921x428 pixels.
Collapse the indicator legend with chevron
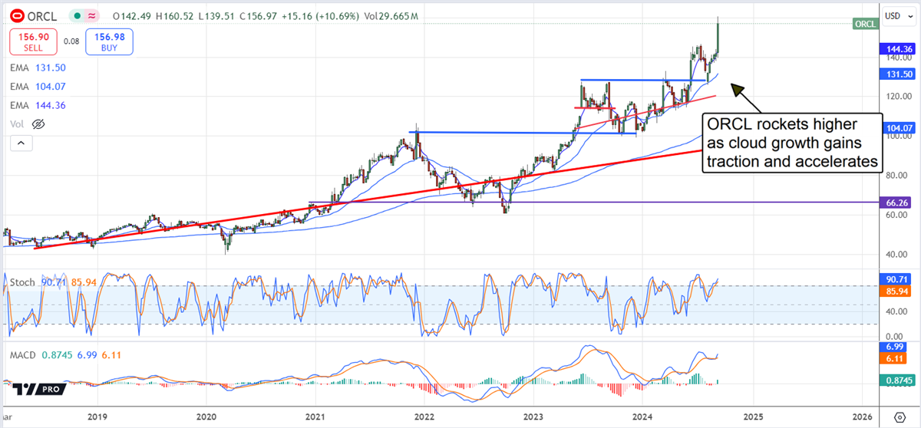(x=21, y=143)
